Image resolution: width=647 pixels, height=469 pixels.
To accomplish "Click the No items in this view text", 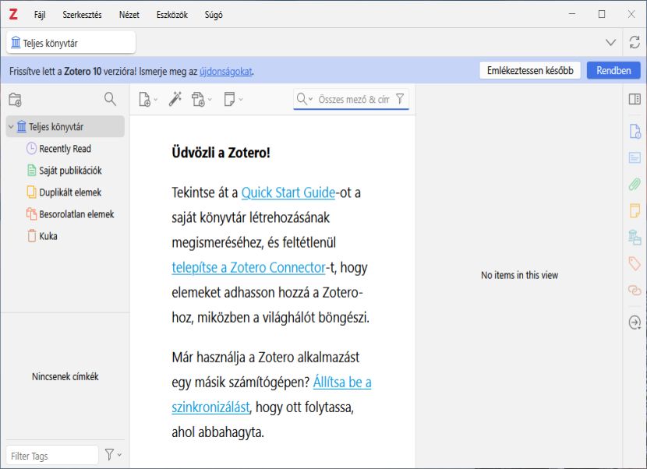I will pos(519,275).
